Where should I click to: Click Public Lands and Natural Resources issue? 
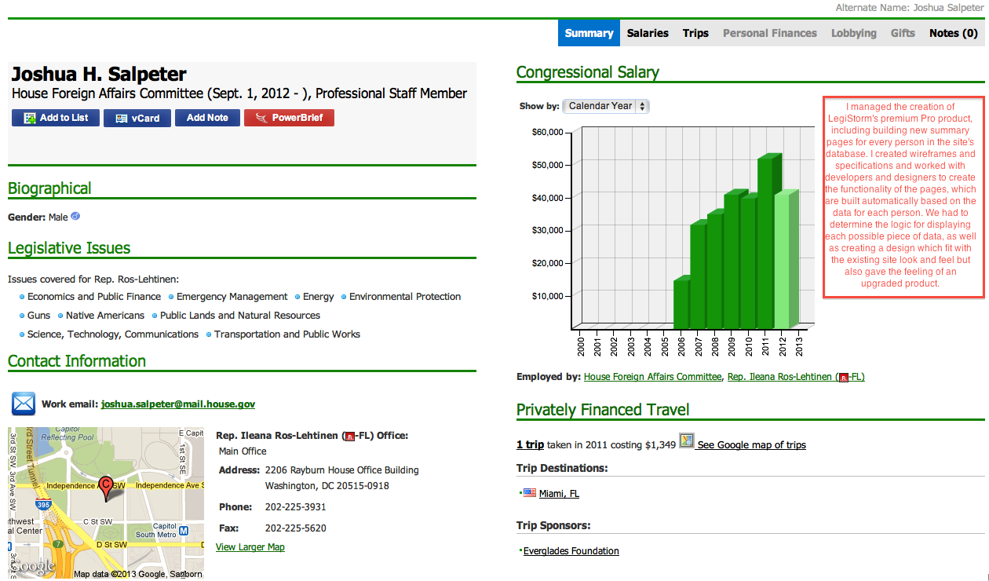click(x=240, y=316)
